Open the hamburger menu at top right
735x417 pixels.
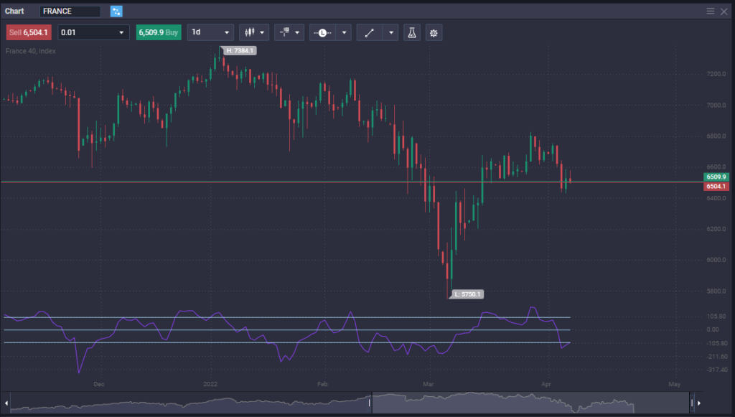coord(710,11)
